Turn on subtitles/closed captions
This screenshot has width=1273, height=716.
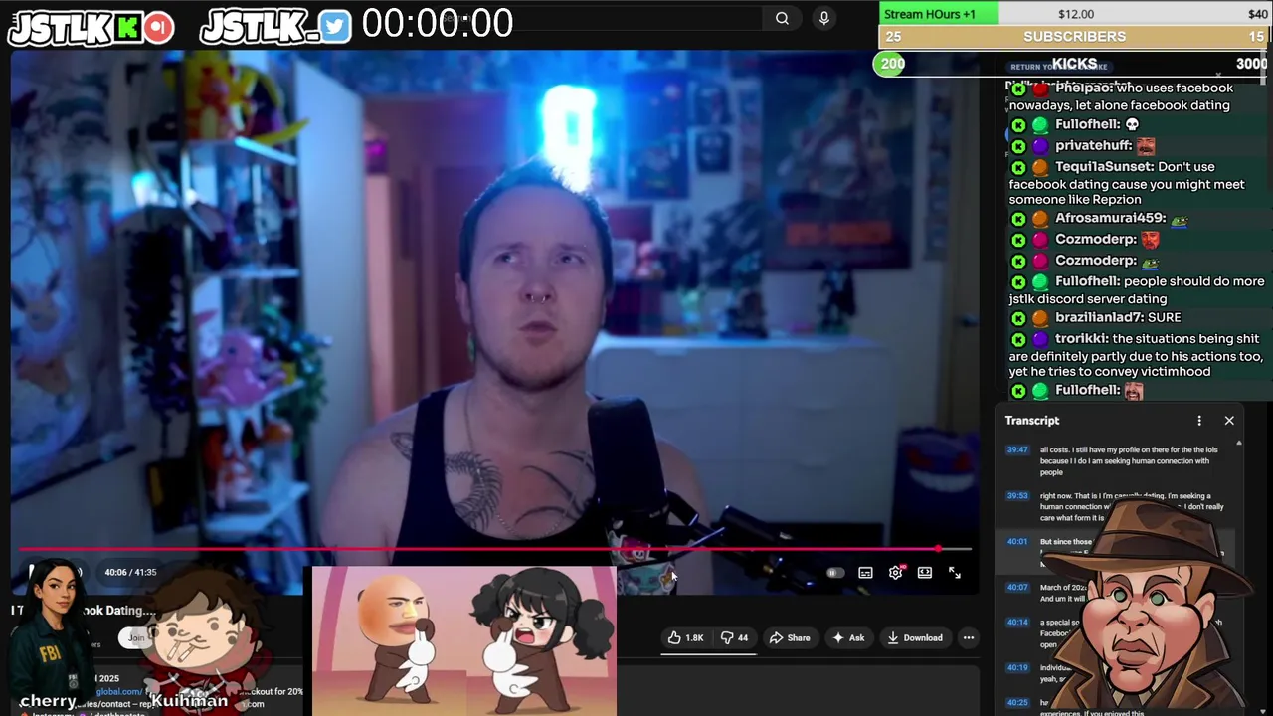[865, 573]
